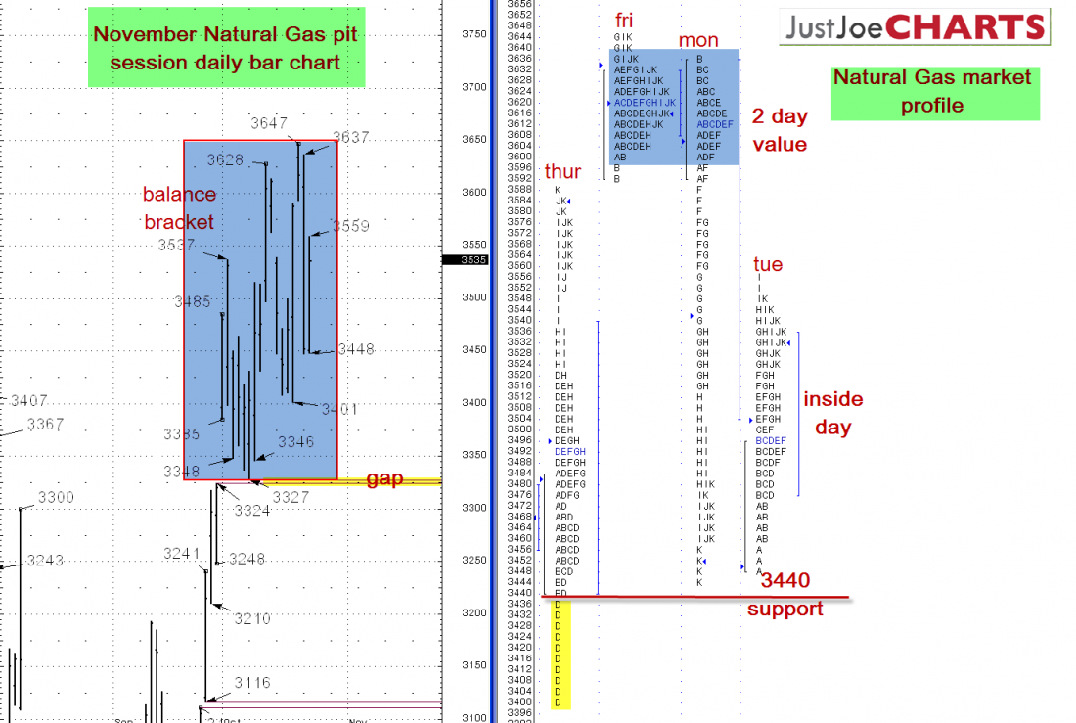Screen dimensions: 1076x723
Task: Select the 'Natural Gas market profile' label
Action: click(x=932, y=91)
